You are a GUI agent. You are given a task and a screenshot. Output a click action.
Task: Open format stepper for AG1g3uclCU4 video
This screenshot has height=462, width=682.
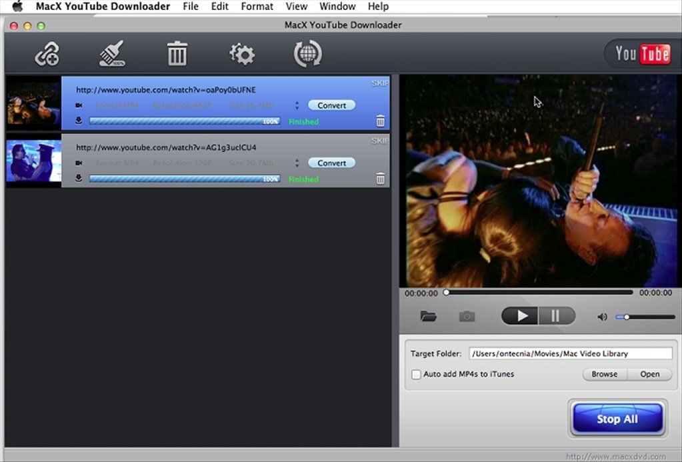[297, 163]
